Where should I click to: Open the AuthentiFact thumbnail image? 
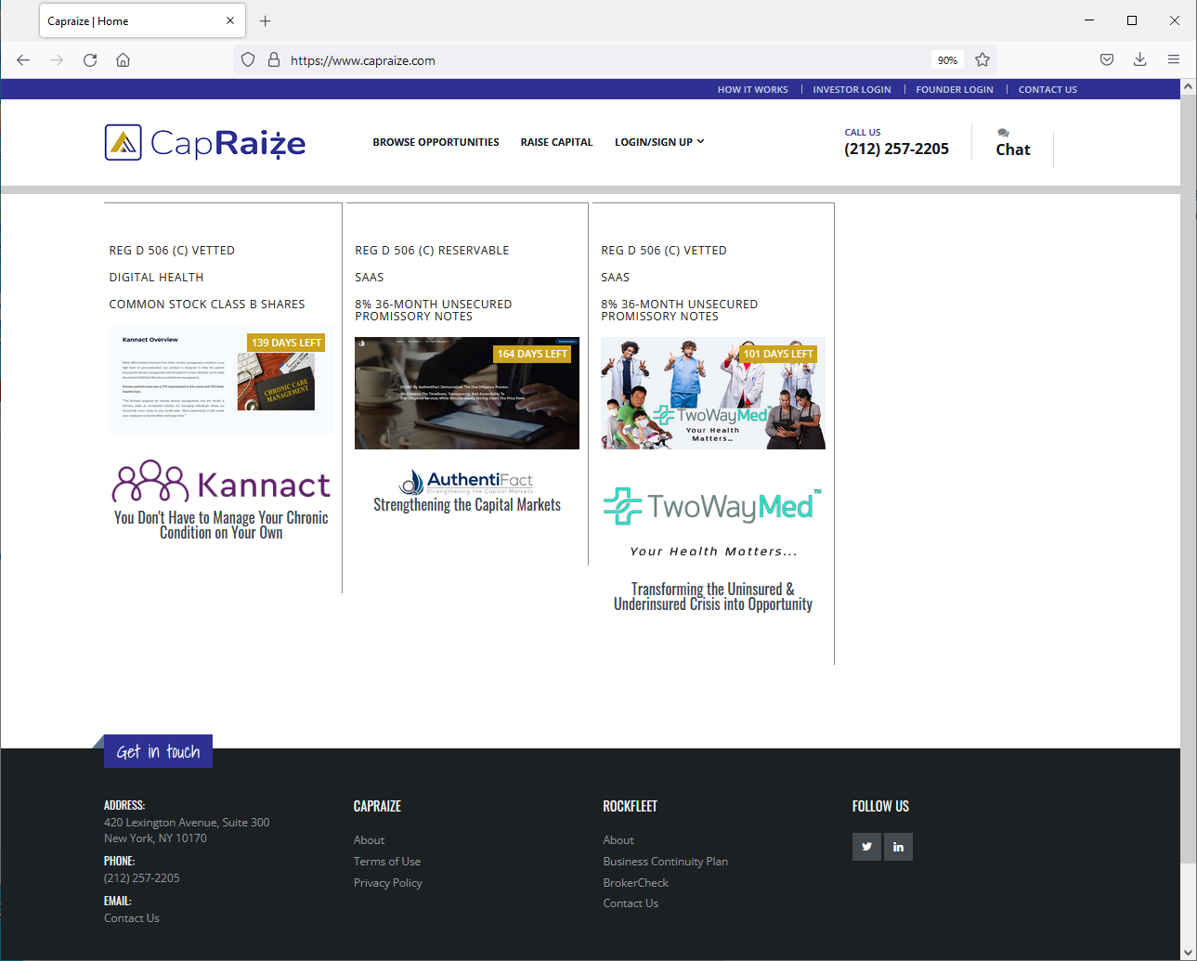[467, 393]
